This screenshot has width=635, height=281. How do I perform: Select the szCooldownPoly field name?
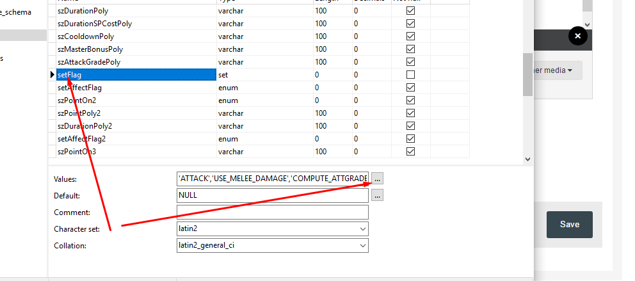coord(86,36)
